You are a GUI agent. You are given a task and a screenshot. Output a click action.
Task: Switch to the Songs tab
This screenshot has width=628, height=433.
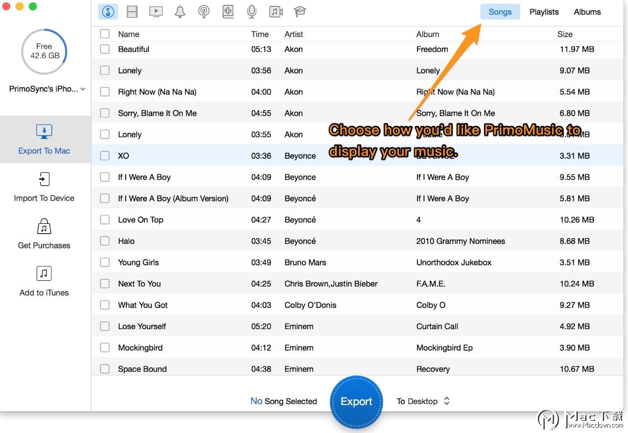coord(500,12)
